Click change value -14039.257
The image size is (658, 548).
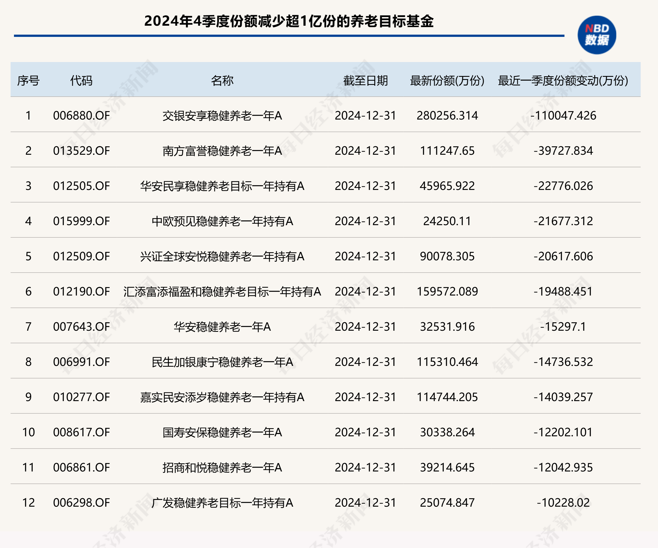point(563,397)
